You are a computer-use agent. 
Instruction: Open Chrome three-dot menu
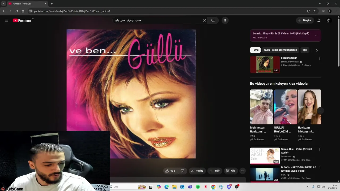click(x=336, y=11)
